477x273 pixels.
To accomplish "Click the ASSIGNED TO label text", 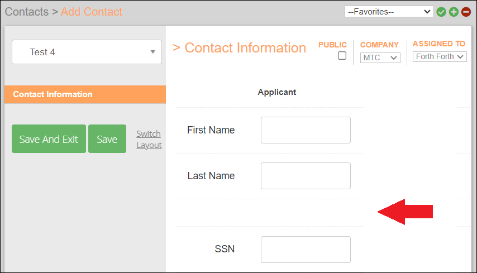I will coord(439,44).
